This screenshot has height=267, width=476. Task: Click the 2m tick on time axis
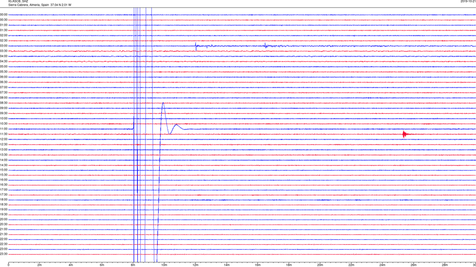tap(40, 265)
